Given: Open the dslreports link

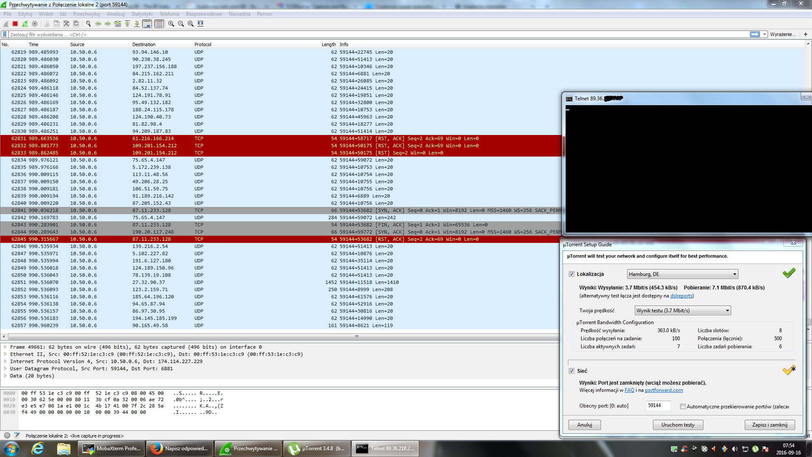Looking at the screenshot, I should click(x=681, y=296).
